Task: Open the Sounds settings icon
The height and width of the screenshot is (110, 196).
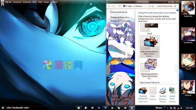Action: 163,90
